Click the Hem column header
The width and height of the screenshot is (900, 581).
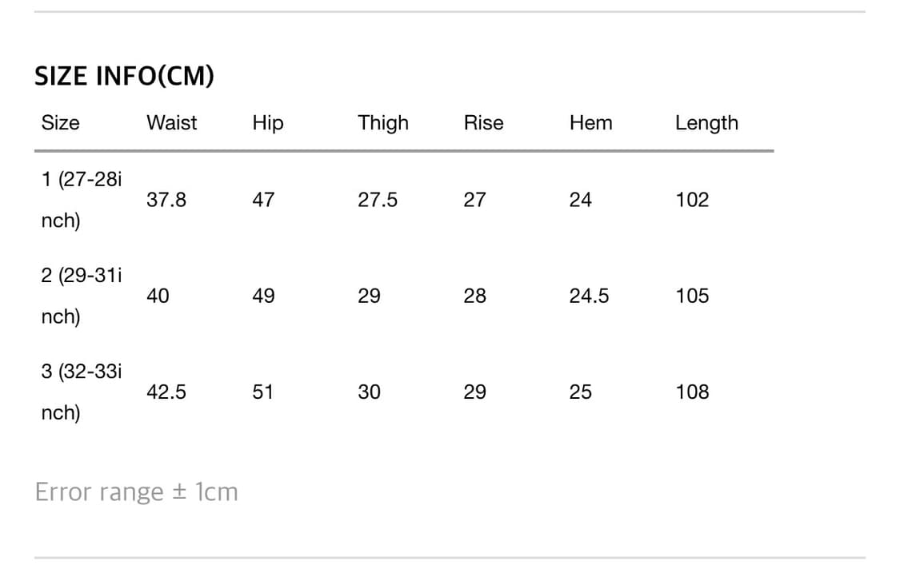[x=591, y=123]
